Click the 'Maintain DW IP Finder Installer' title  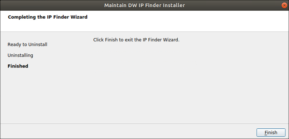144,5
